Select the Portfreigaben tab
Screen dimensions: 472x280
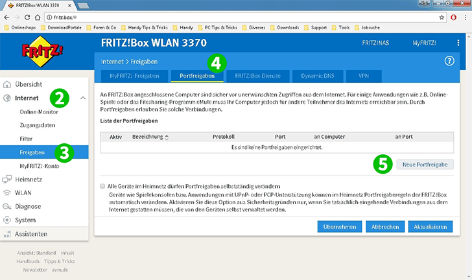tap(197, 76)
